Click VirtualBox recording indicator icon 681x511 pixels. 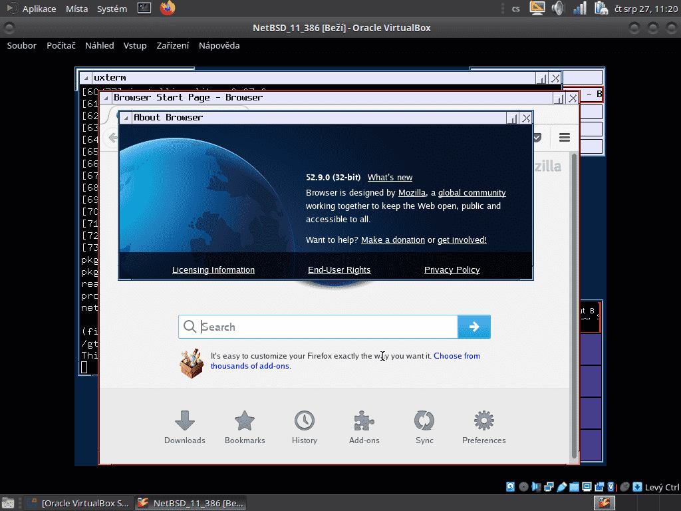click(599, 486)
